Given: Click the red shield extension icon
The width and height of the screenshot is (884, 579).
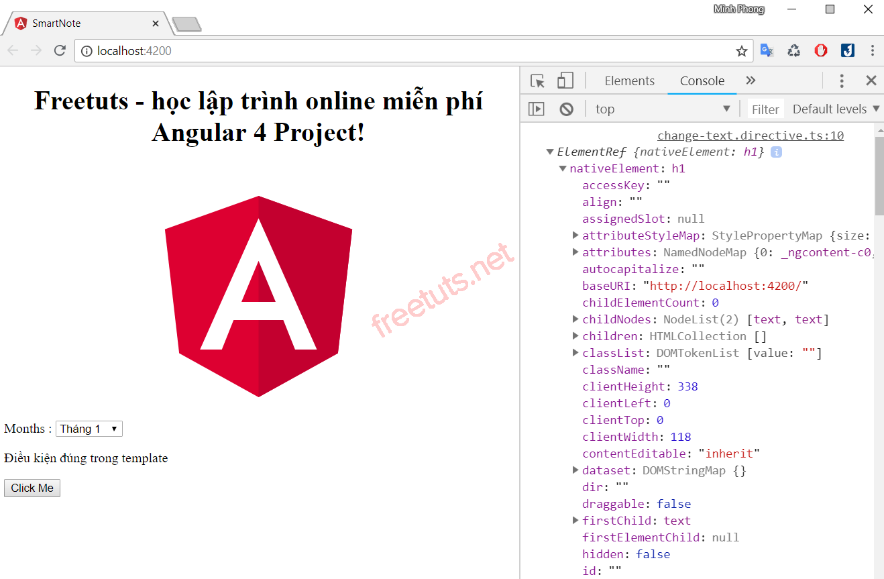Looking at the screenshot, I should click(x=821, y=51).
